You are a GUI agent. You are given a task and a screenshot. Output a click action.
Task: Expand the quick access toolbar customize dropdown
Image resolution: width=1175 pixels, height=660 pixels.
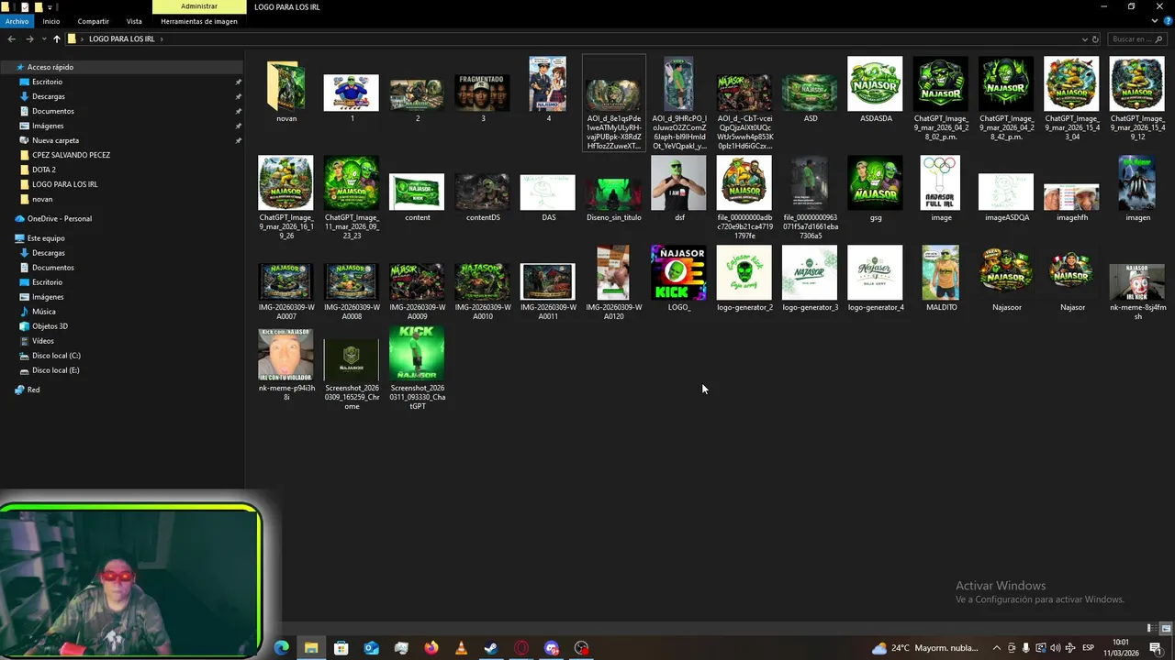[x=51, y=6]
